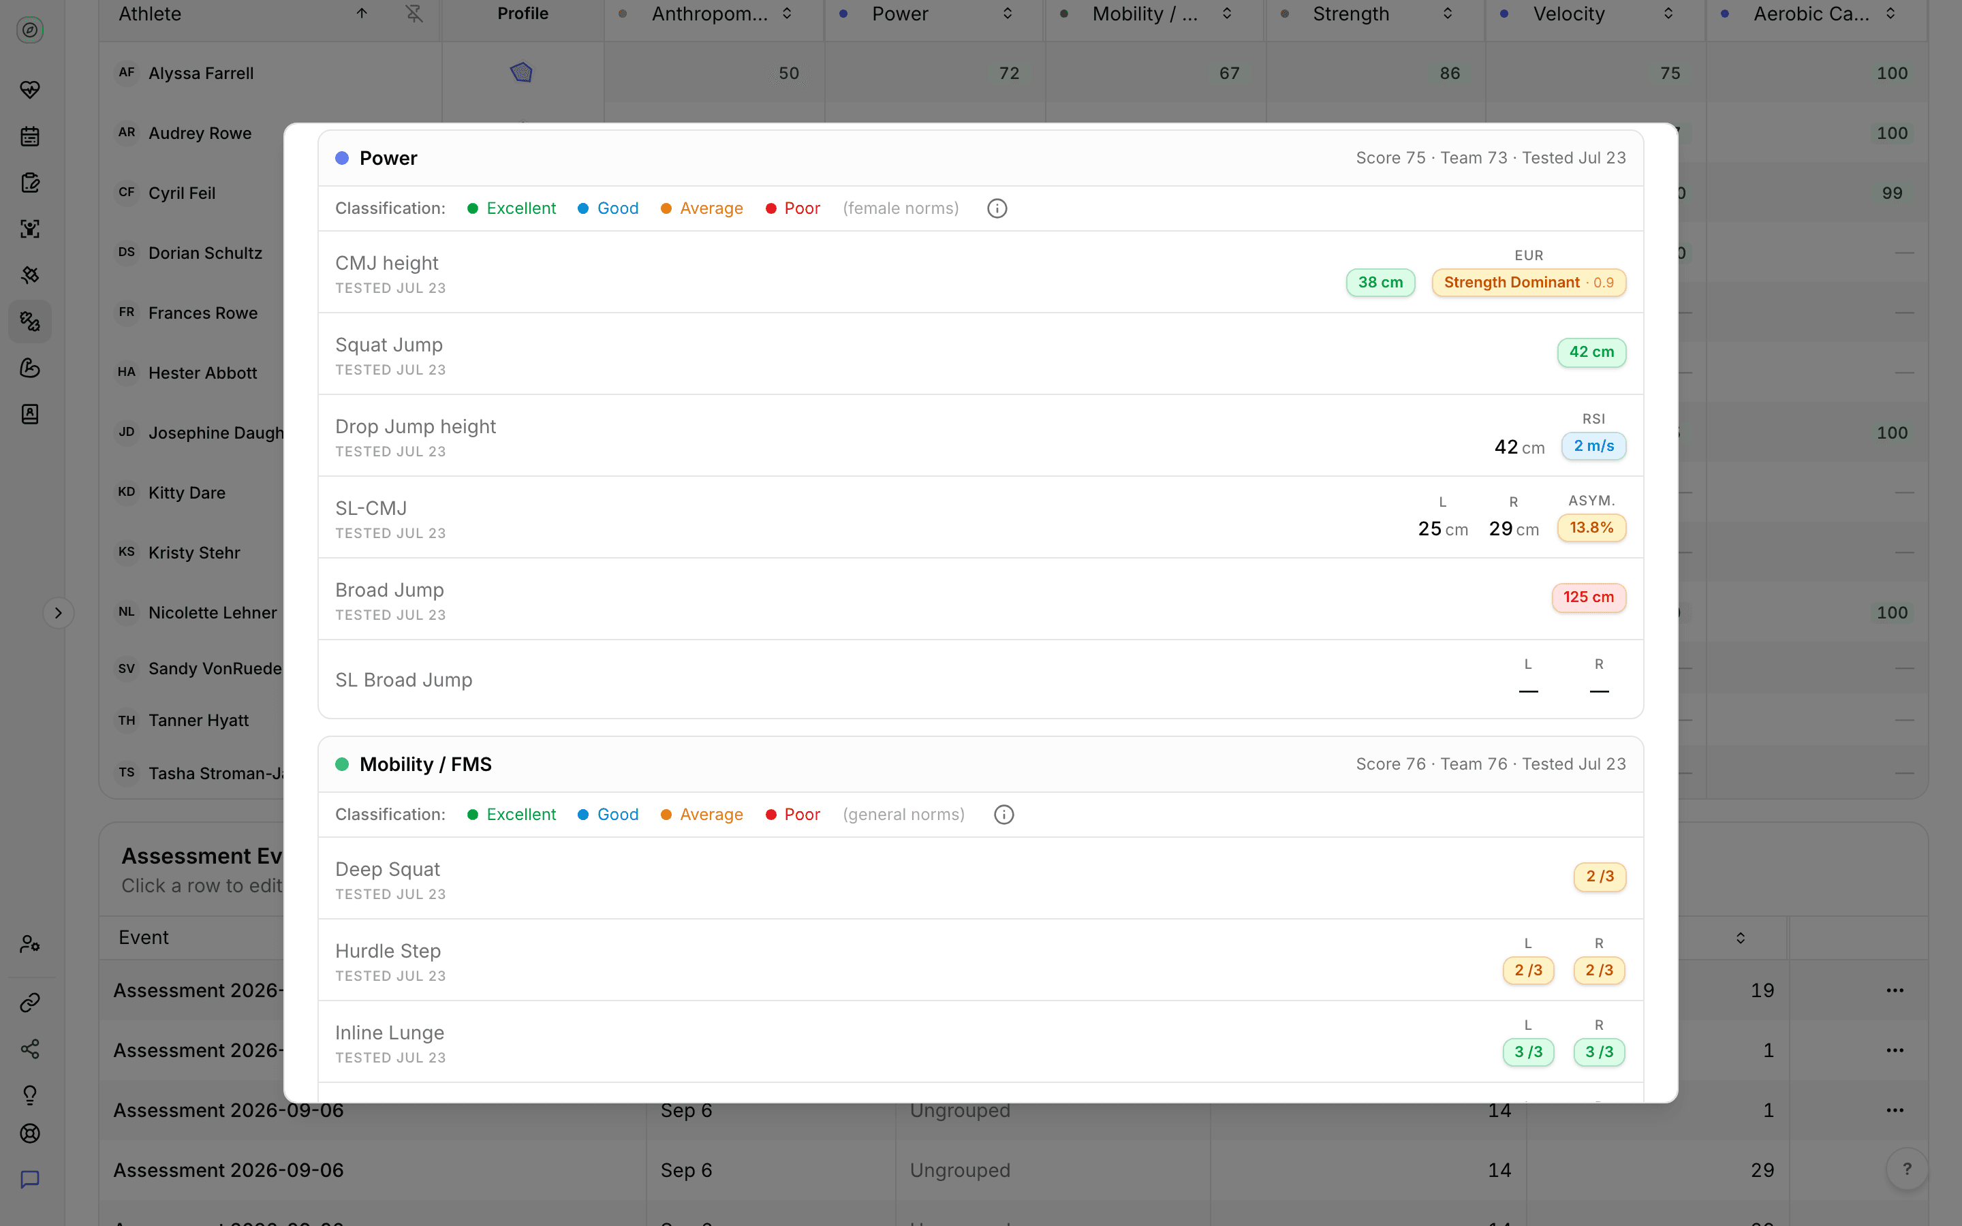Click the Mobility / FMS section heading
The width and height of the screenshot is (1962, 1226).
pos(425,765)
